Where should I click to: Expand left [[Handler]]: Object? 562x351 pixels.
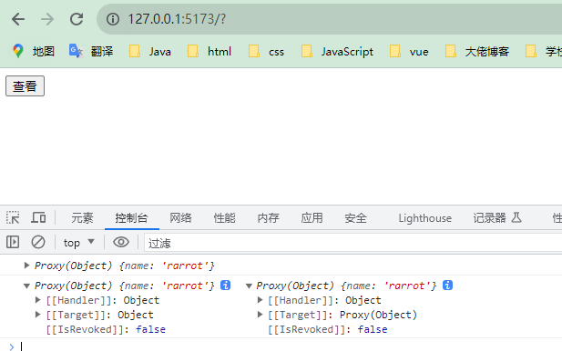37,300
